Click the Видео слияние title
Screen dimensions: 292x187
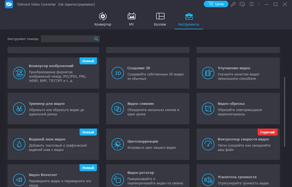click(x=141, y=104)
